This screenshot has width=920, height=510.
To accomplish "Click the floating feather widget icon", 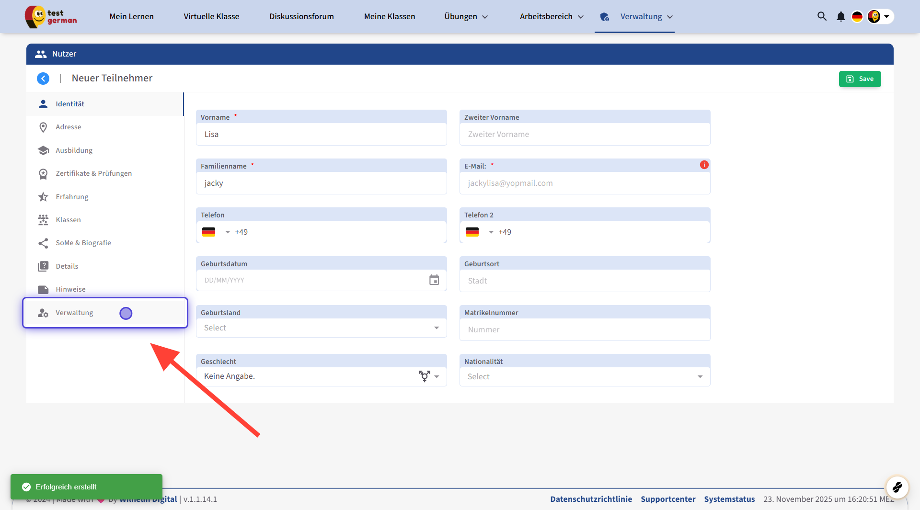I will (x=897, y=487).
